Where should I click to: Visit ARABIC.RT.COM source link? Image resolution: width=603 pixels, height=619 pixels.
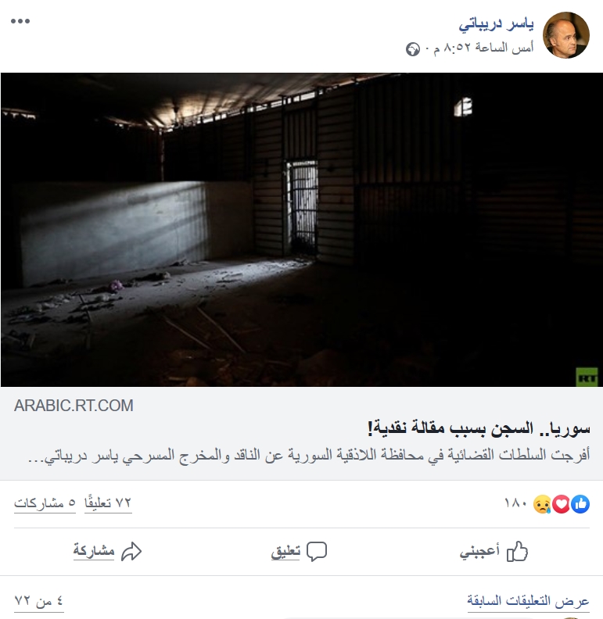(x=74, y=406)
